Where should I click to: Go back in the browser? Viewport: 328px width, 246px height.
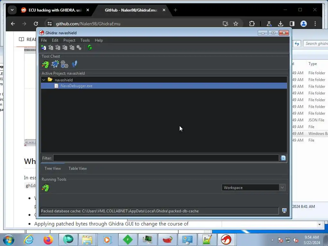click(13, 24)
